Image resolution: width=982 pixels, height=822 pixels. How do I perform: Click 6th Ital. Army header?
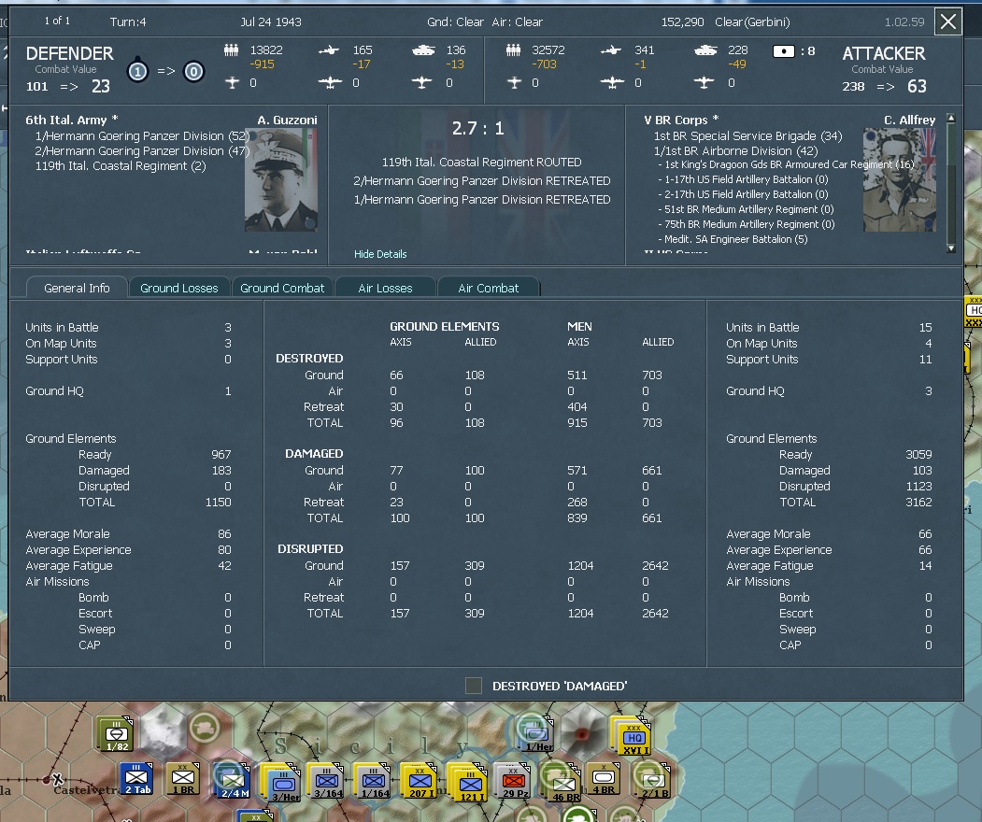click(71, 120)
